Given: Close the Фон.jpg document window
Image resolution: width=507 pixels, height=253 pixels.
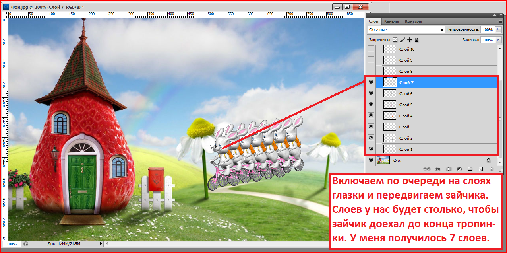Looking at the screenshot, I should [x=361, y=6].
